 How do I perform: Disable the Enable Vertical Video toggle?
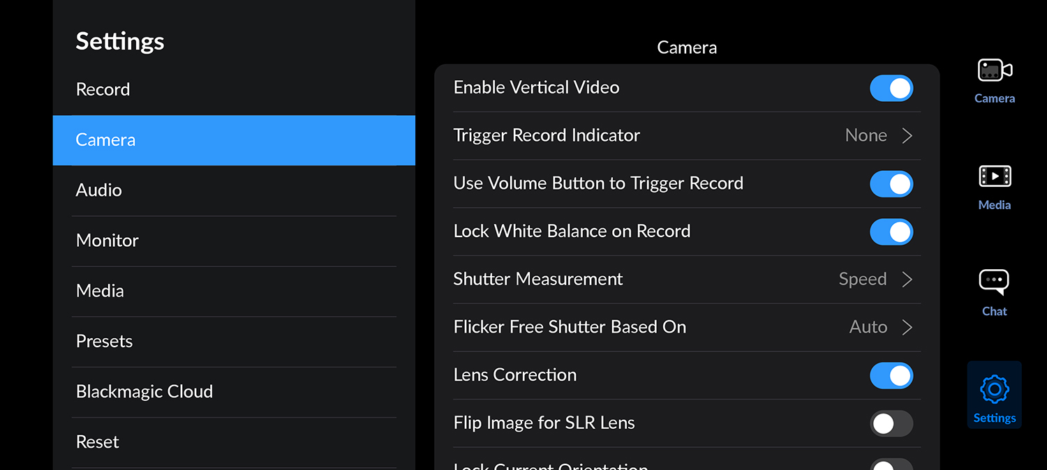(x=891, y=89)
